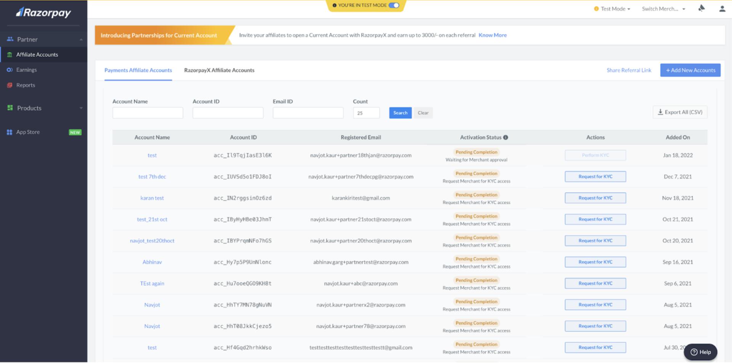Image resolution: width=732 pixels, height=363 pixels.
Task: Click the Add New Accounts button
Action: click(690, 70)
